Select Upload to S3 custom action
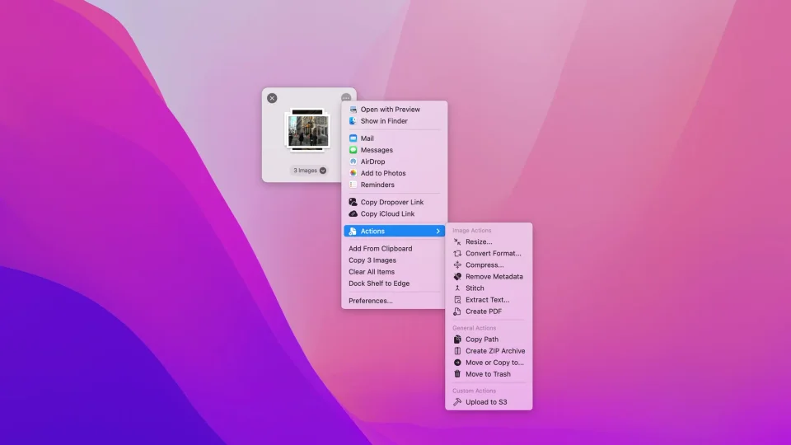 coord(486,402)
